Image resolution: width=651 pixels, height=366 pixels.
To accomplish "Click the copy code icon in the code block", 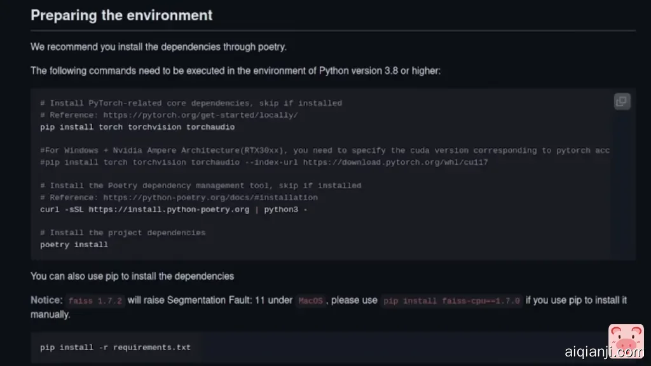I will click(622, 101).
